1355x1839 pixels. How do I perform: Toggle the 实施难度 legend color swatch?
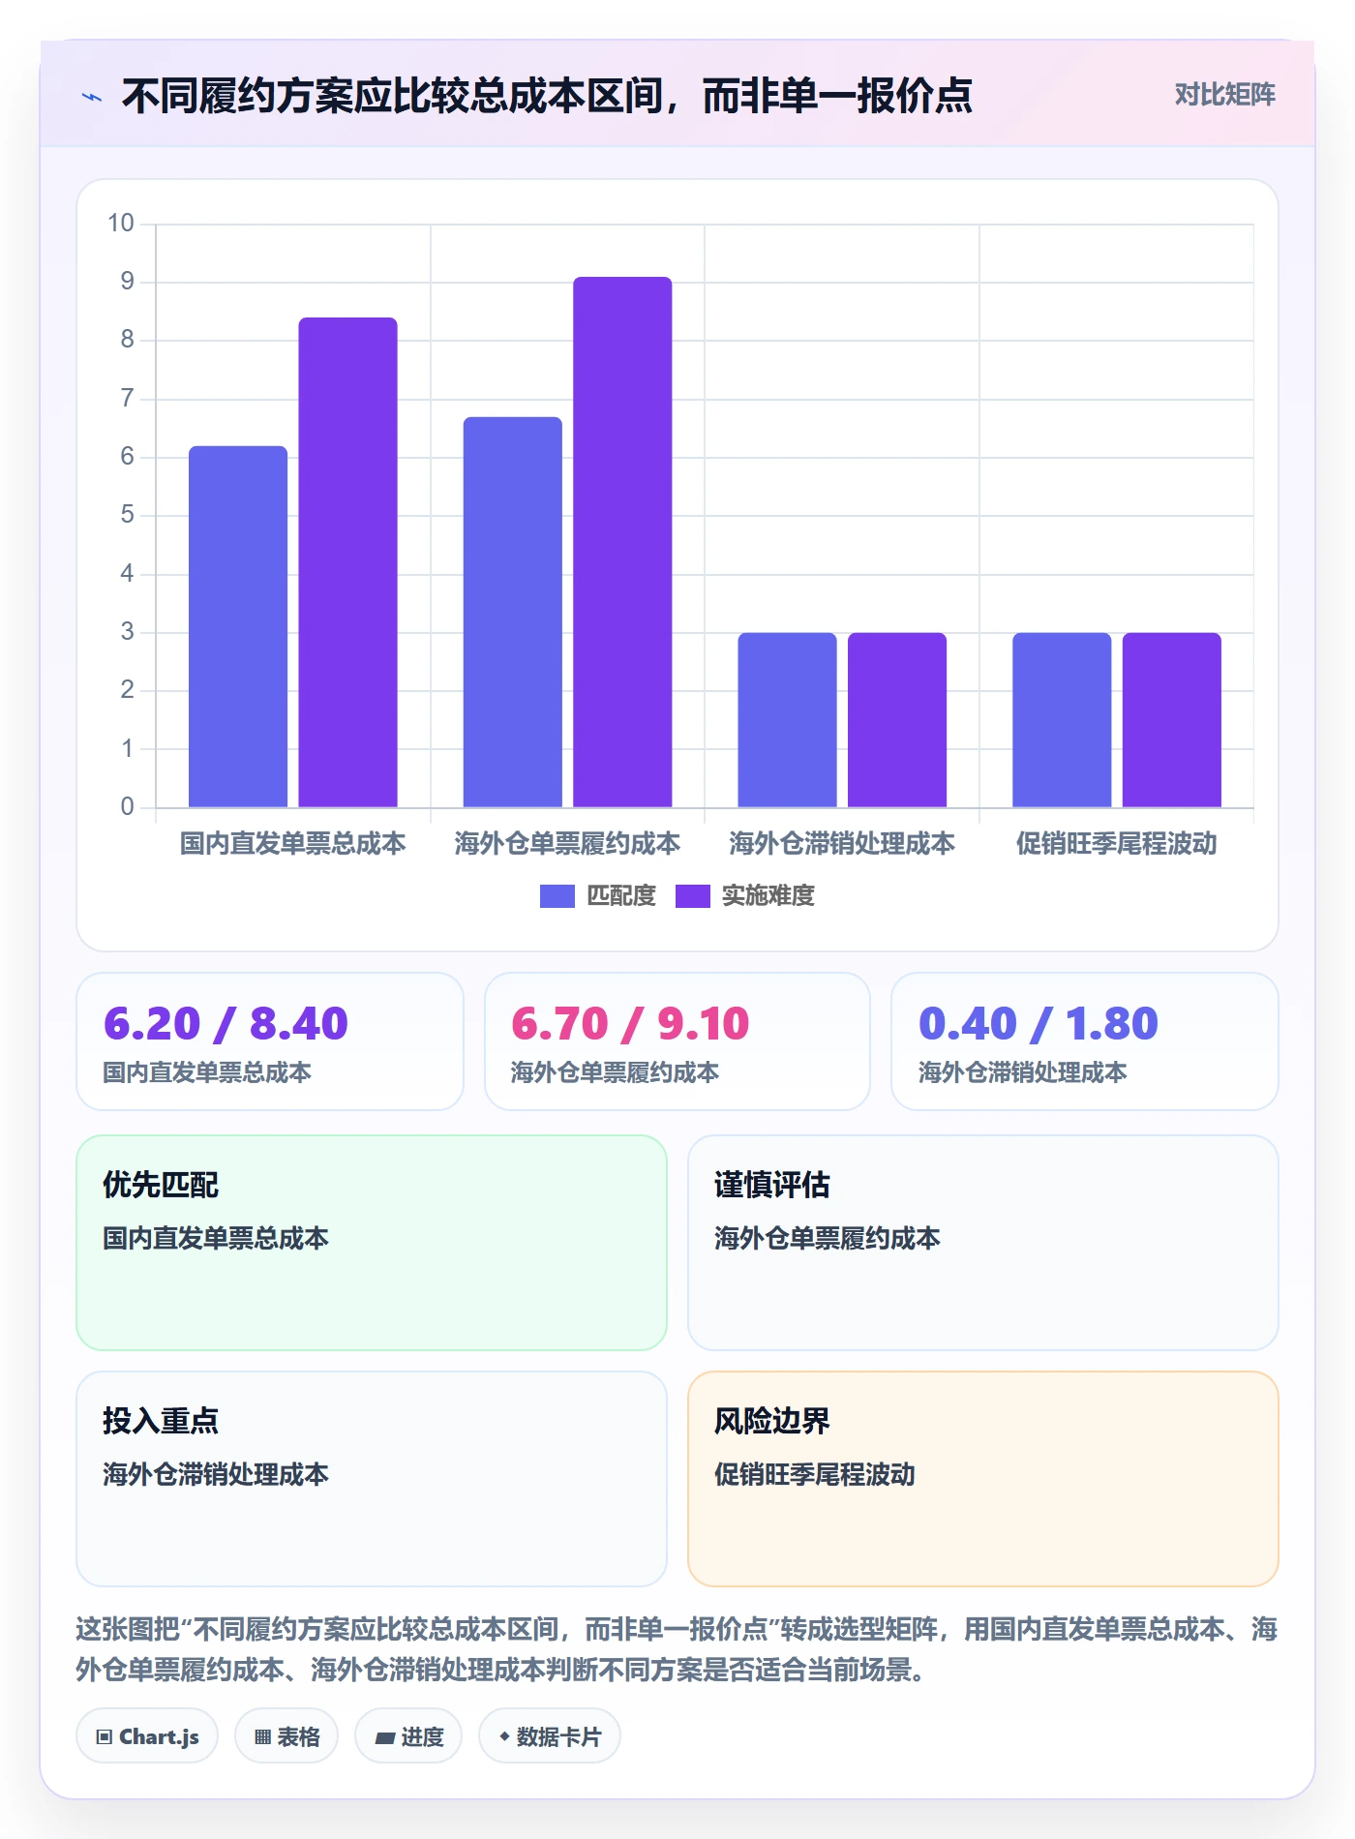pyautogui.click(x=692, y=896)
